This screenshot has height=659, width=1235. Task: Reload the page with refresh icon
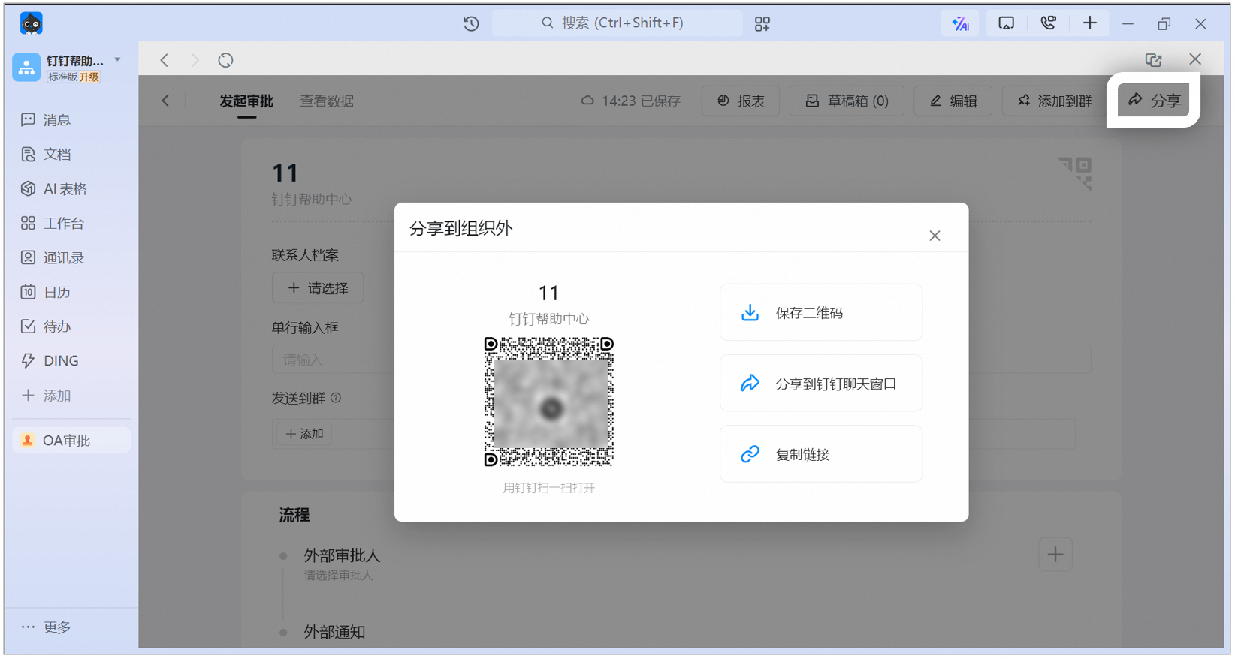coord(225,60)
